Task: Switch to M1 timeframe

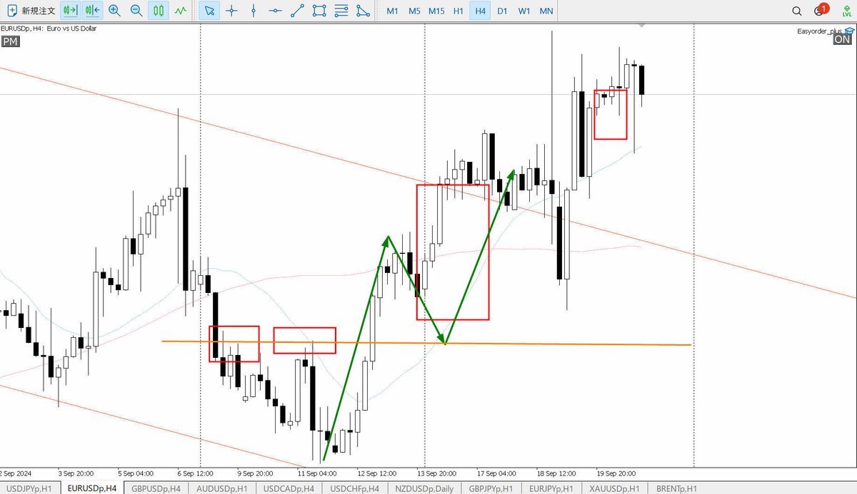Action: pos(392,11)
